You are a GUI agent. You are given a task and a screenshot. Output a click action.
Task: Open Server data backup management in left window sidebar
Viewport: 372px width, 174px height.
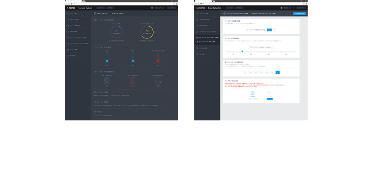coord(78,44)
